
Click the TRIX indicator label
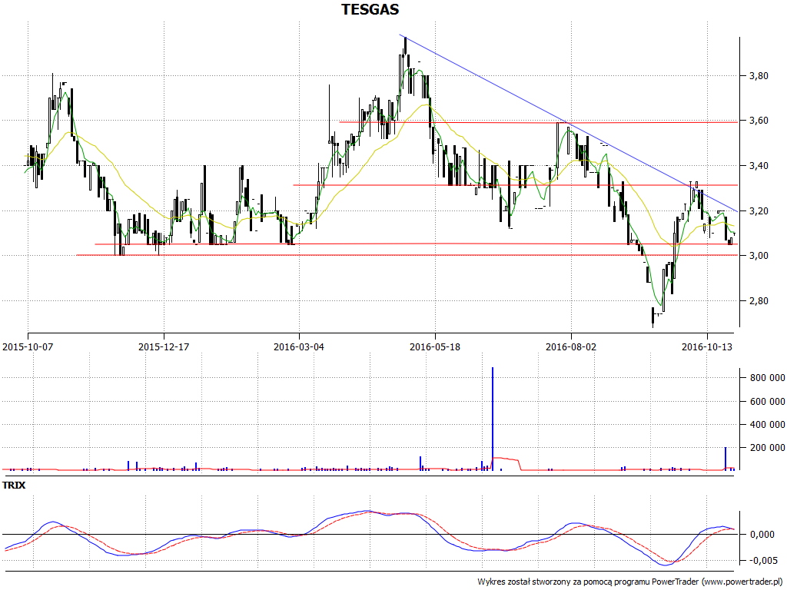tap(14, 486)
